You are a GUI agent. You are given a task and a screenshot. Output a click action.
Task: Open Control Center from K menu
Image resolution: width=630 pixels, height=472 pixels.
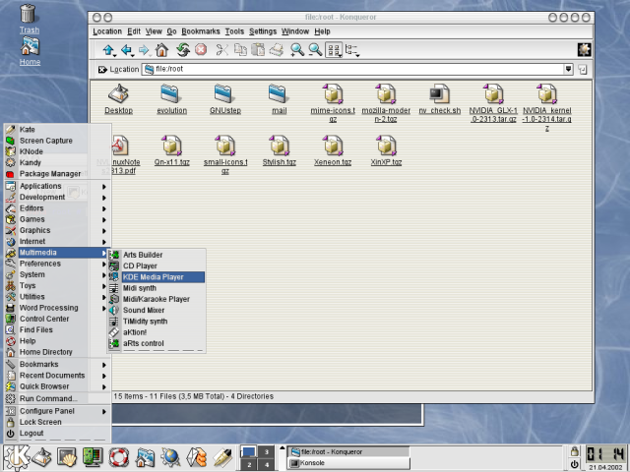click(x=57, y=319)
